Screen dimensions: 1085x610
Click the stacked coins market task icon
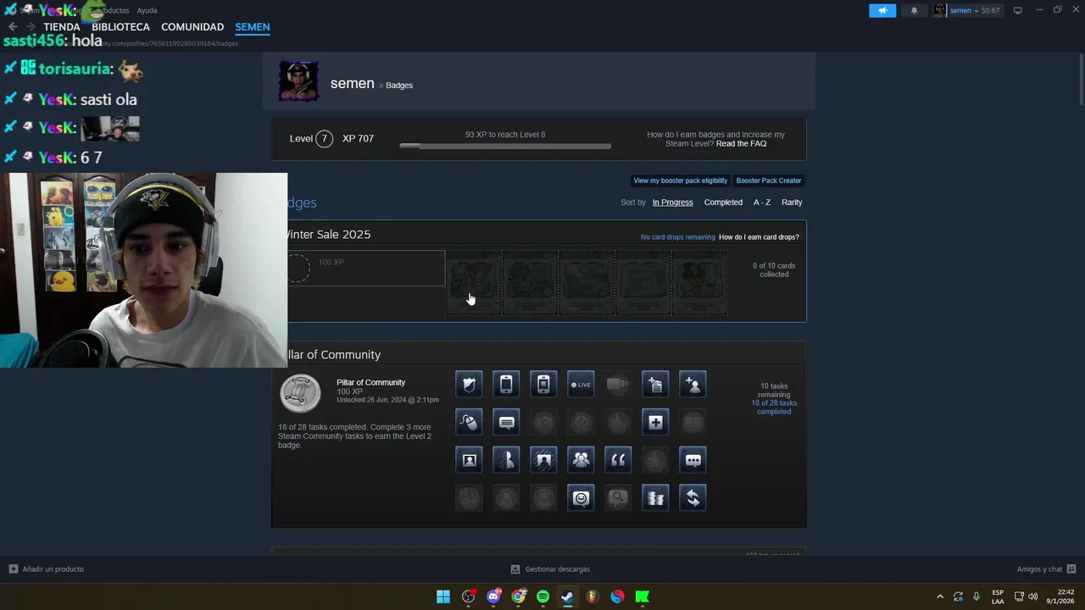655,498
